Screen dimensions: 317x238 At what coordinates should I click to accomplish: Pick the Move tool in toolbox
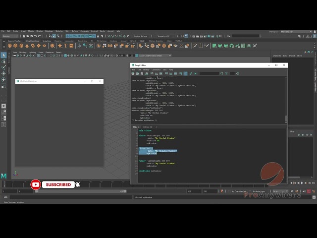(3, 73)
